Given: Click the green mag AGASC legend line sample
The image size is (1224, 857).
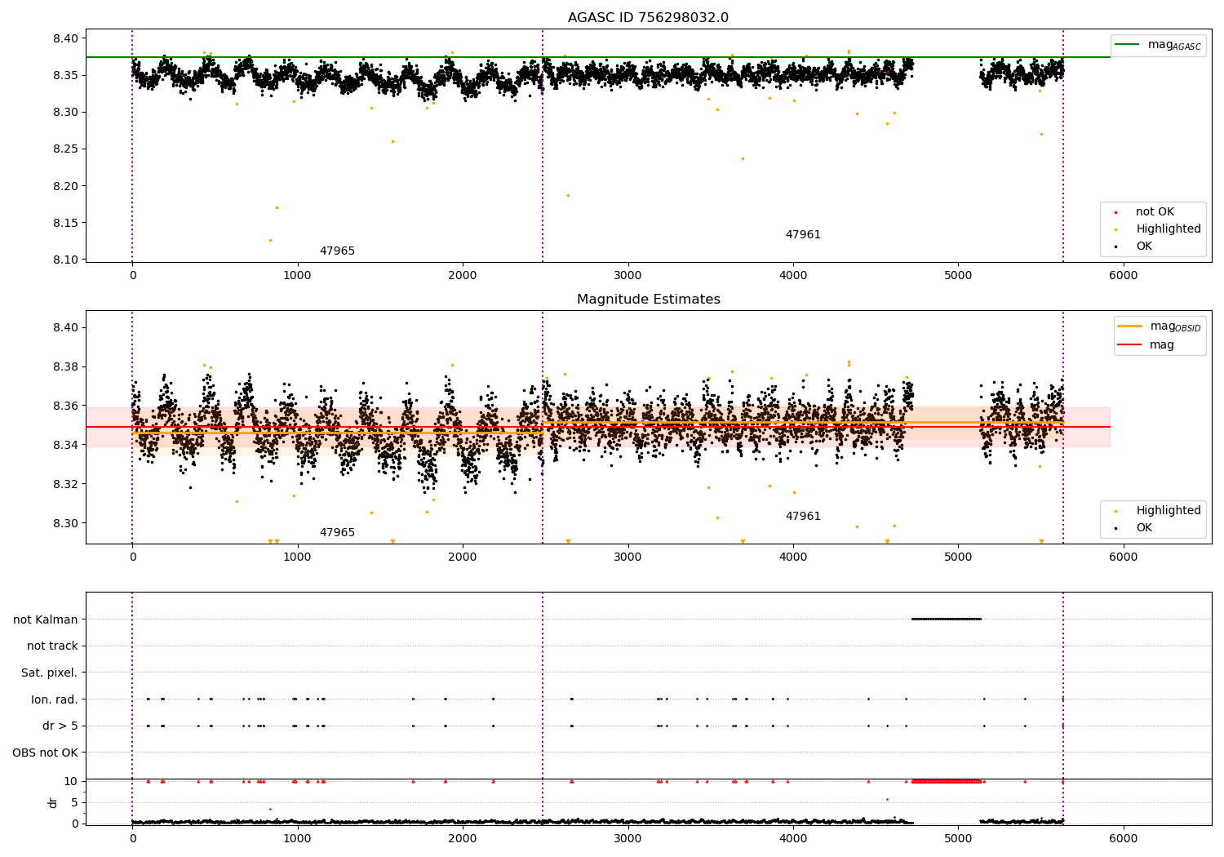Looking at the screenshot, I should (x=1128, y=45).
